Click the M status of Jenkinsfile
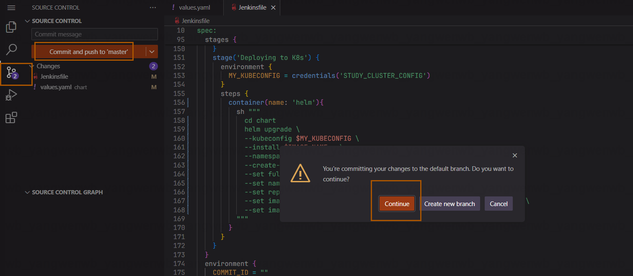Image resolution: width=633 pixels, height=276 pixels. click(x=154, y=77)
